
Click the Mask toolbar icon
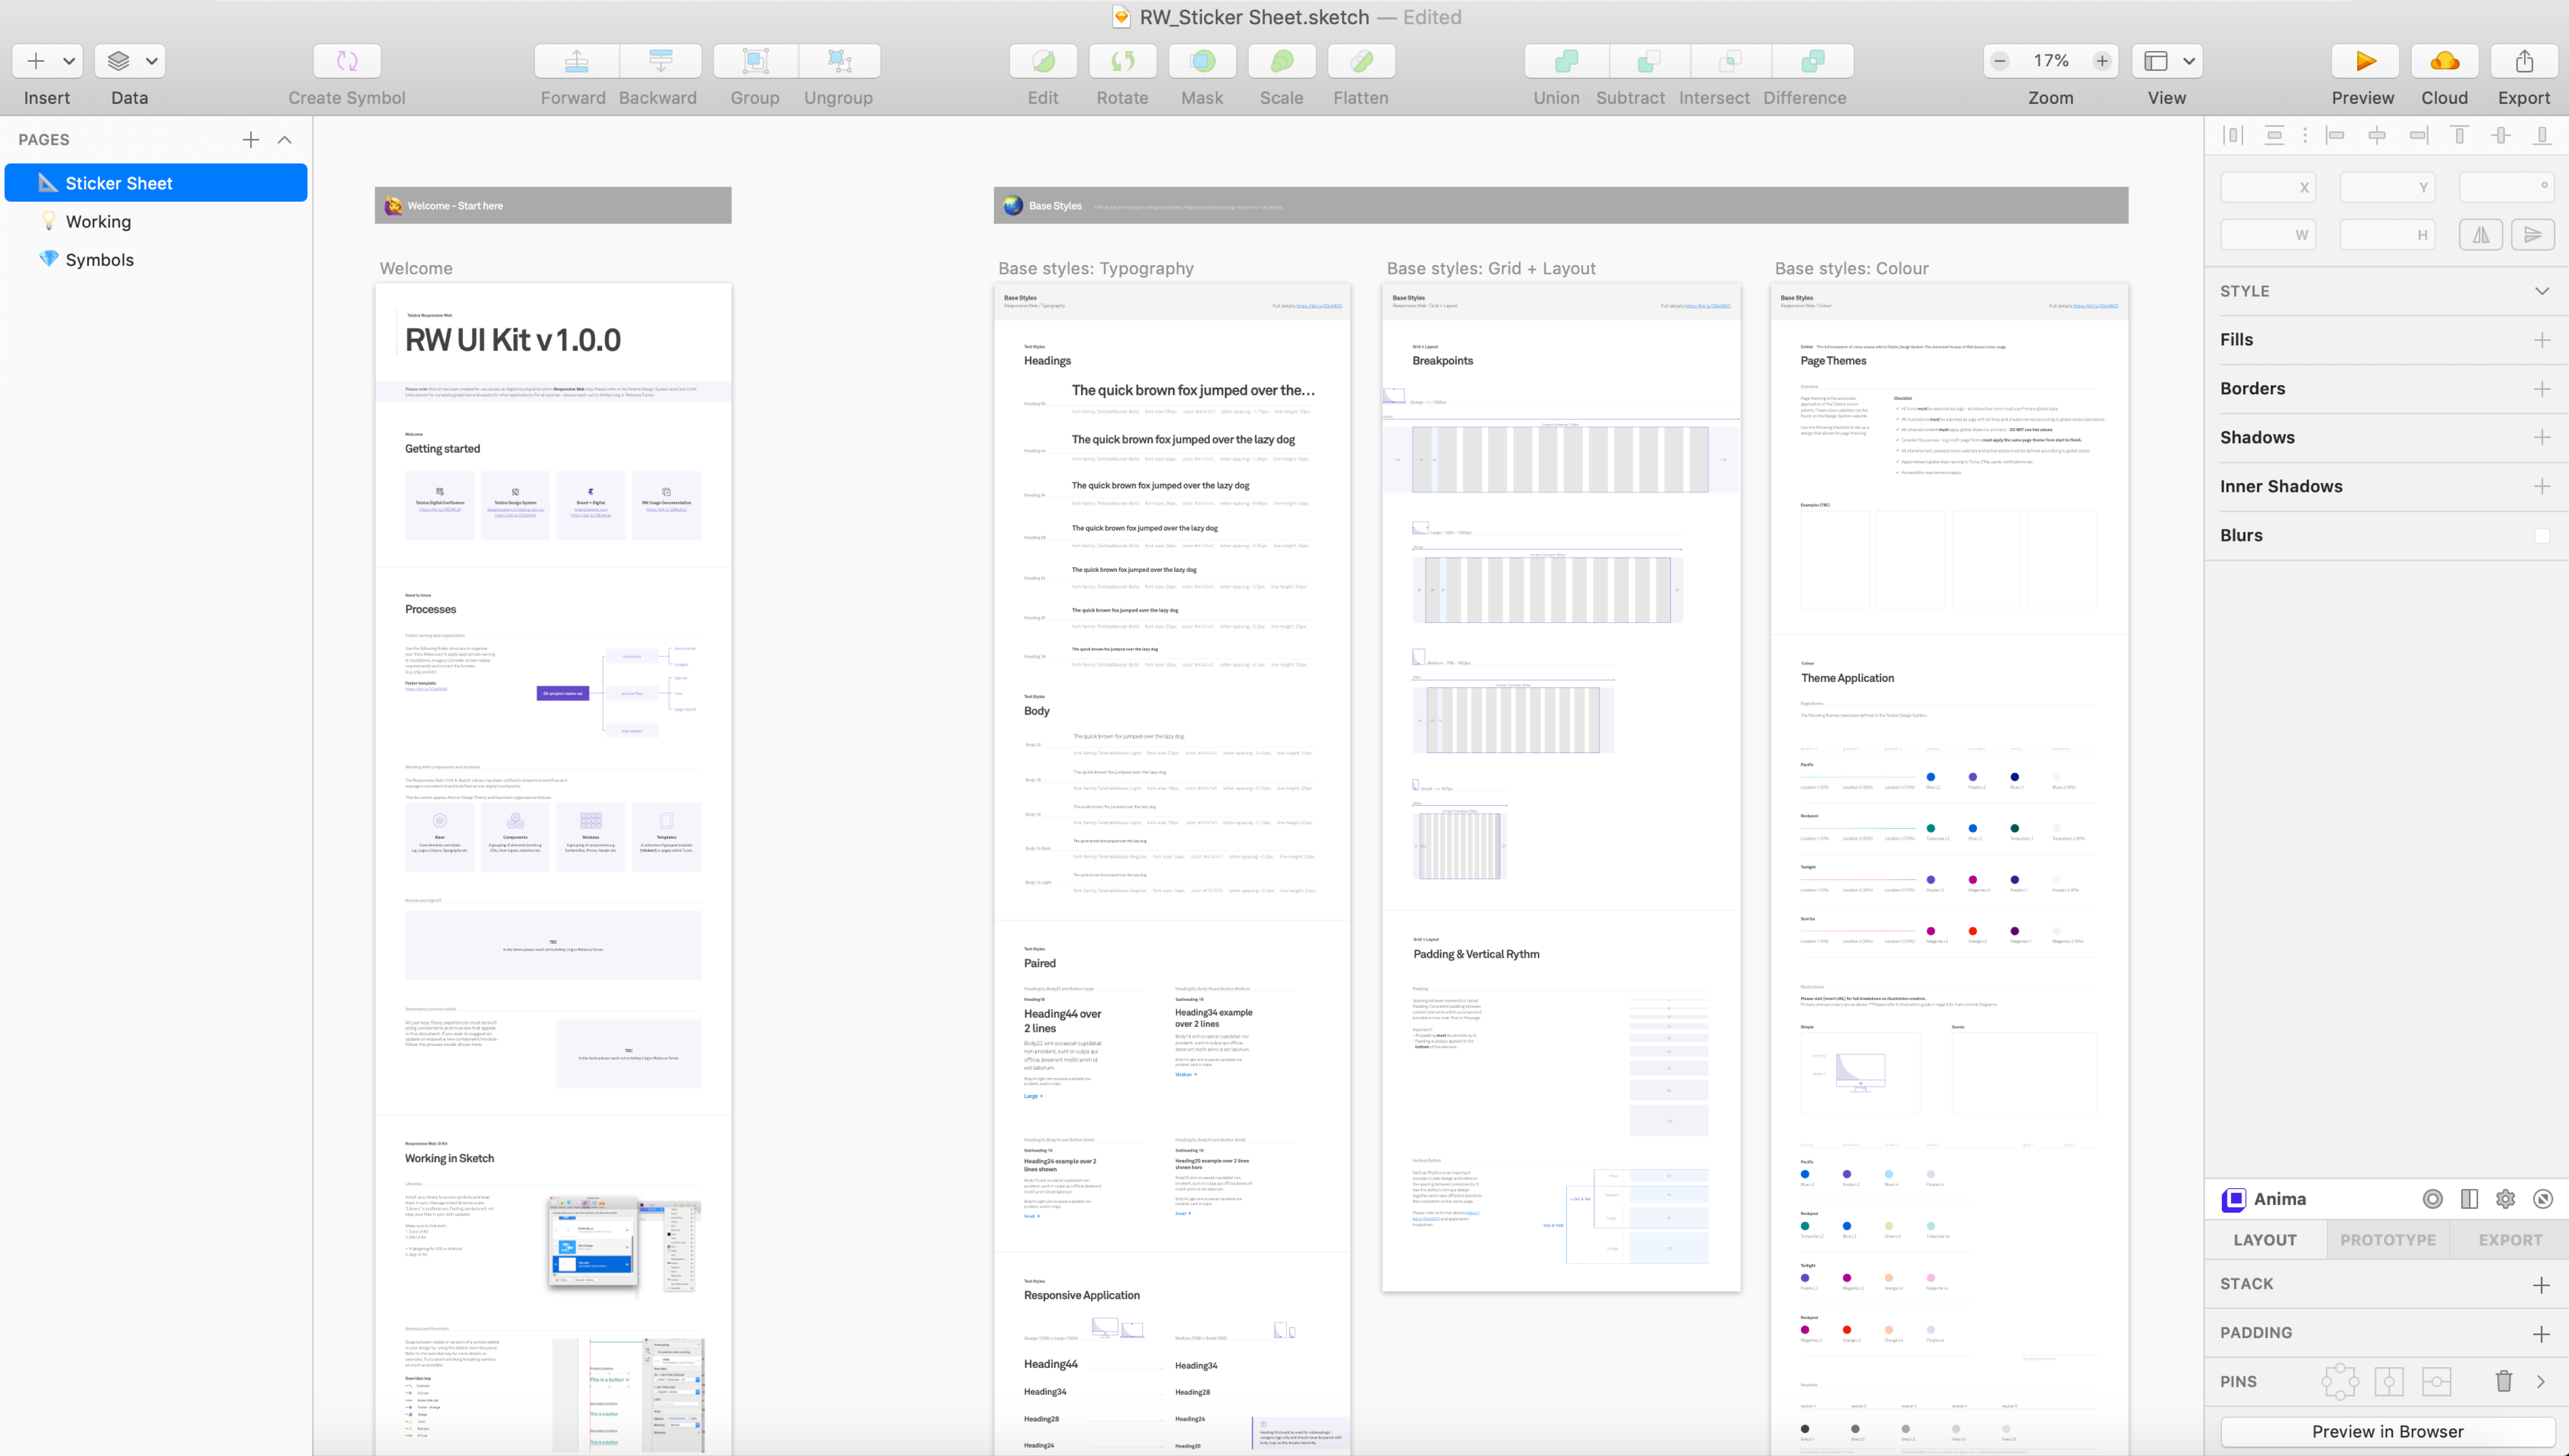pos(1203,61)
